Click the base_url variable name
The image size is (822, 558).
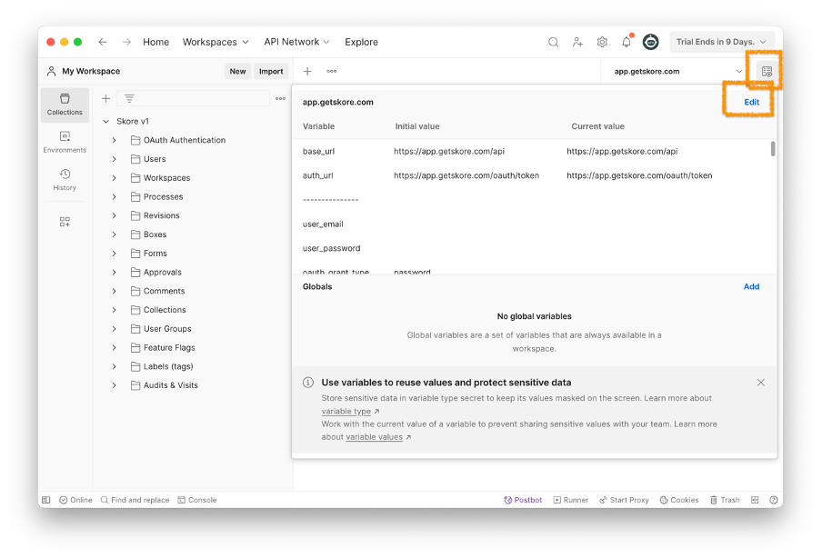point(318,152)
